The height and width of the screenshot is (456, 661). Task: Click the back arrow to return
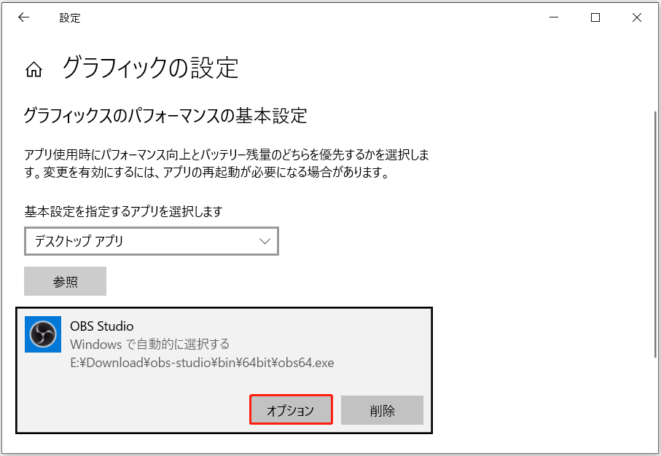click(23, 17)
